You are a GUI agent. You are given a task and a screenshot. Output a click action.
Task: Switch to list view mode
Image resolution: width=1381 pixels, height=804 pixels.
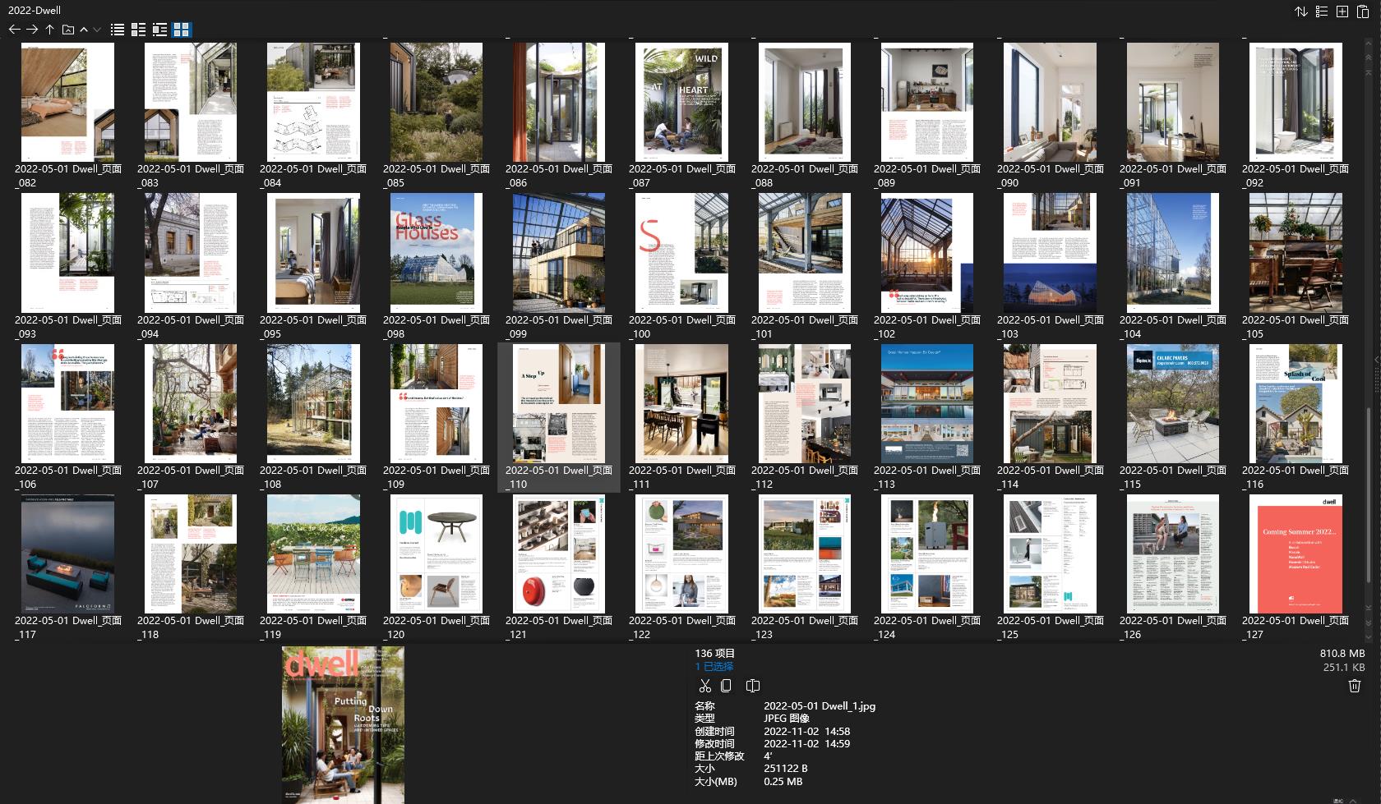[x=117, y=30]
